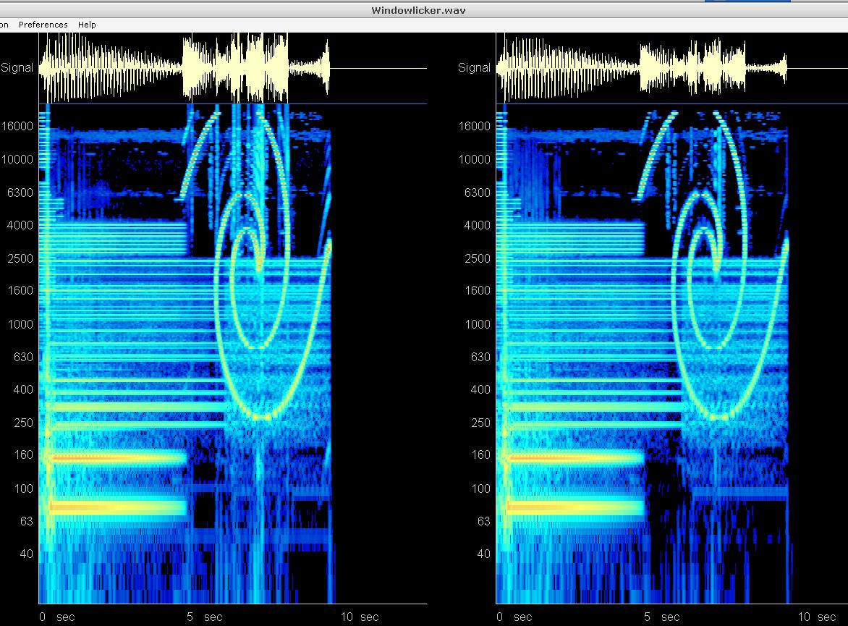Screen dimensions: 848x626
Task: Click the 40 frequency label in left panel
Action: click(x=27, y=554)
